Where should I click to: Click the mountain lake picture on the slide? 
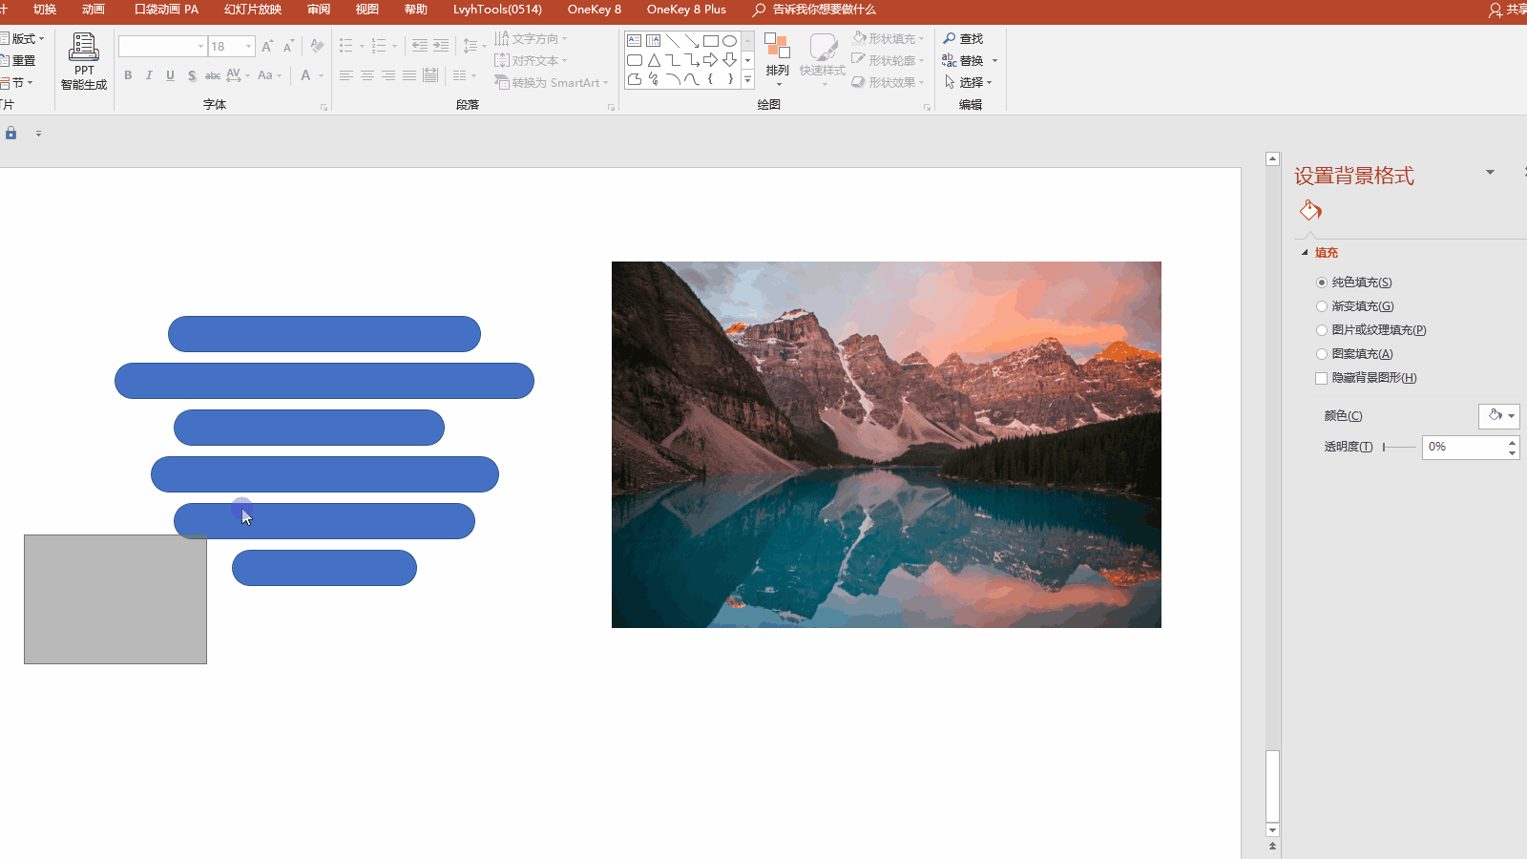click(887, 445)
